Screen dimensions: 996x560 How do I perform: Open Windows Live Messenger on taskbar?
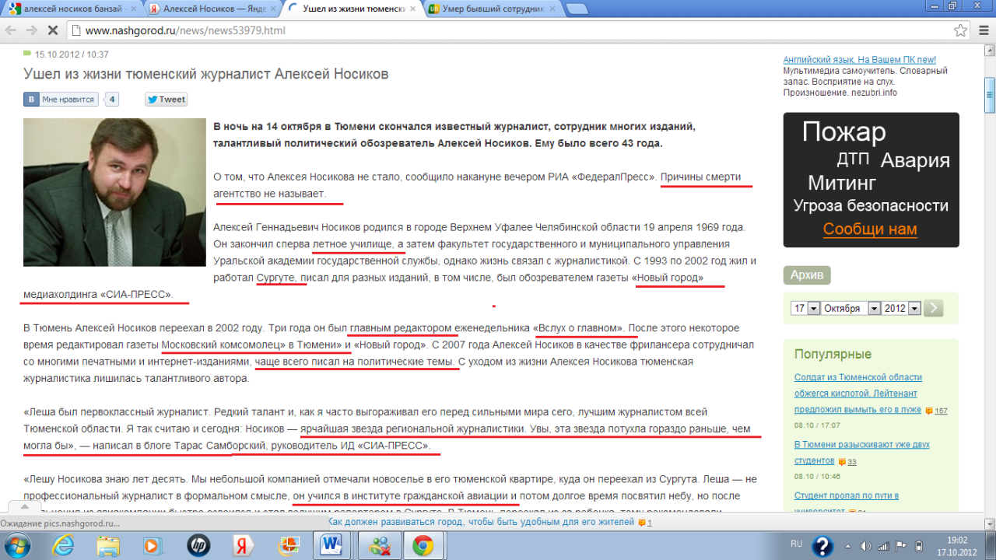(379, 546)
